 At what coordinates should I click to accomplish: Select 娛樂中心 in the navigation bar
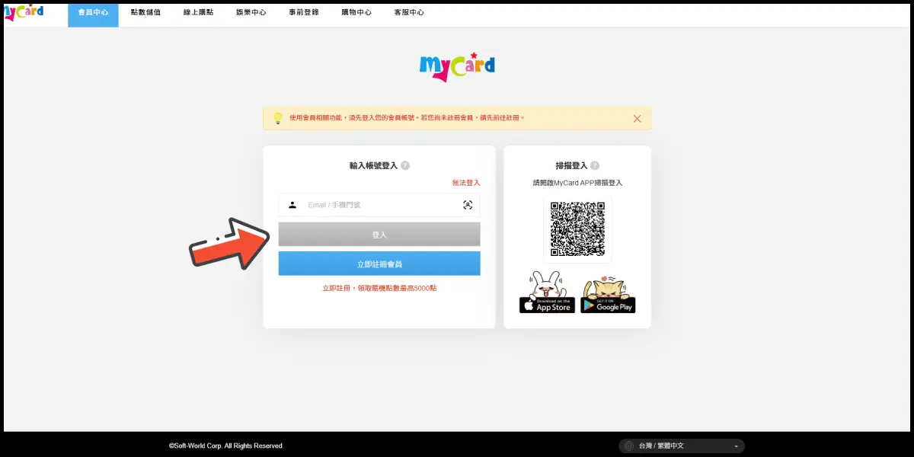pyautogui.click(x=251, y=13)
